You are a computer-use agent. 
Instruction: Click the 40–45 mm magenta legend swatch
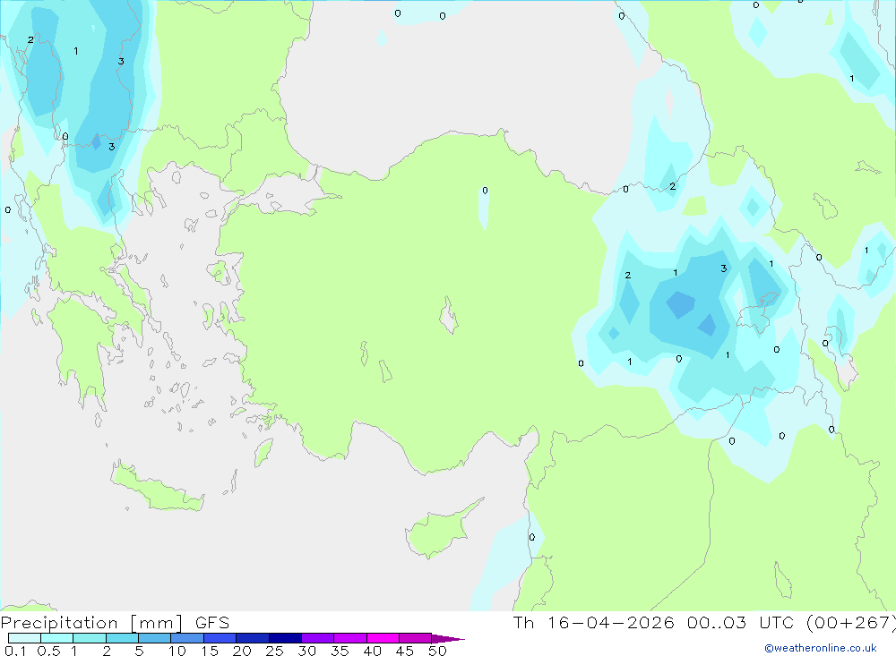pos(383,638)
